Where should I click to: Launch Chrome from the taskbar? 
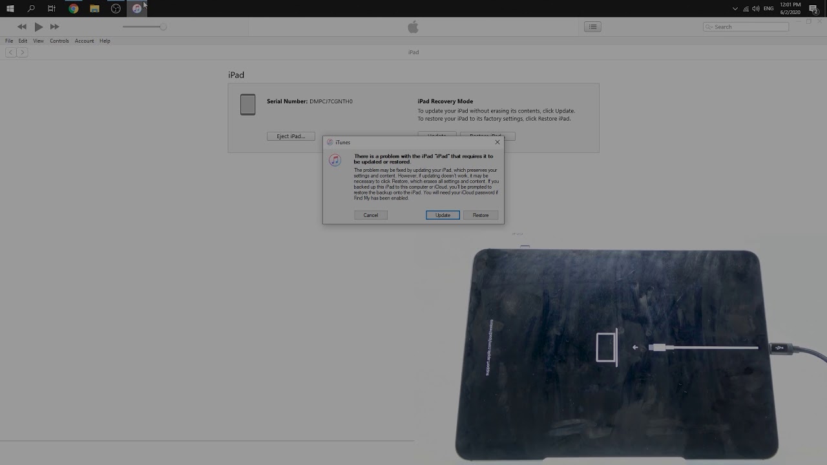point(74,8)
